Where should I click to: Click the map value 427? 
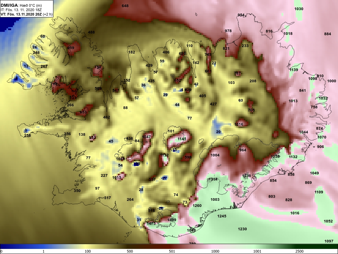[213, 104]
